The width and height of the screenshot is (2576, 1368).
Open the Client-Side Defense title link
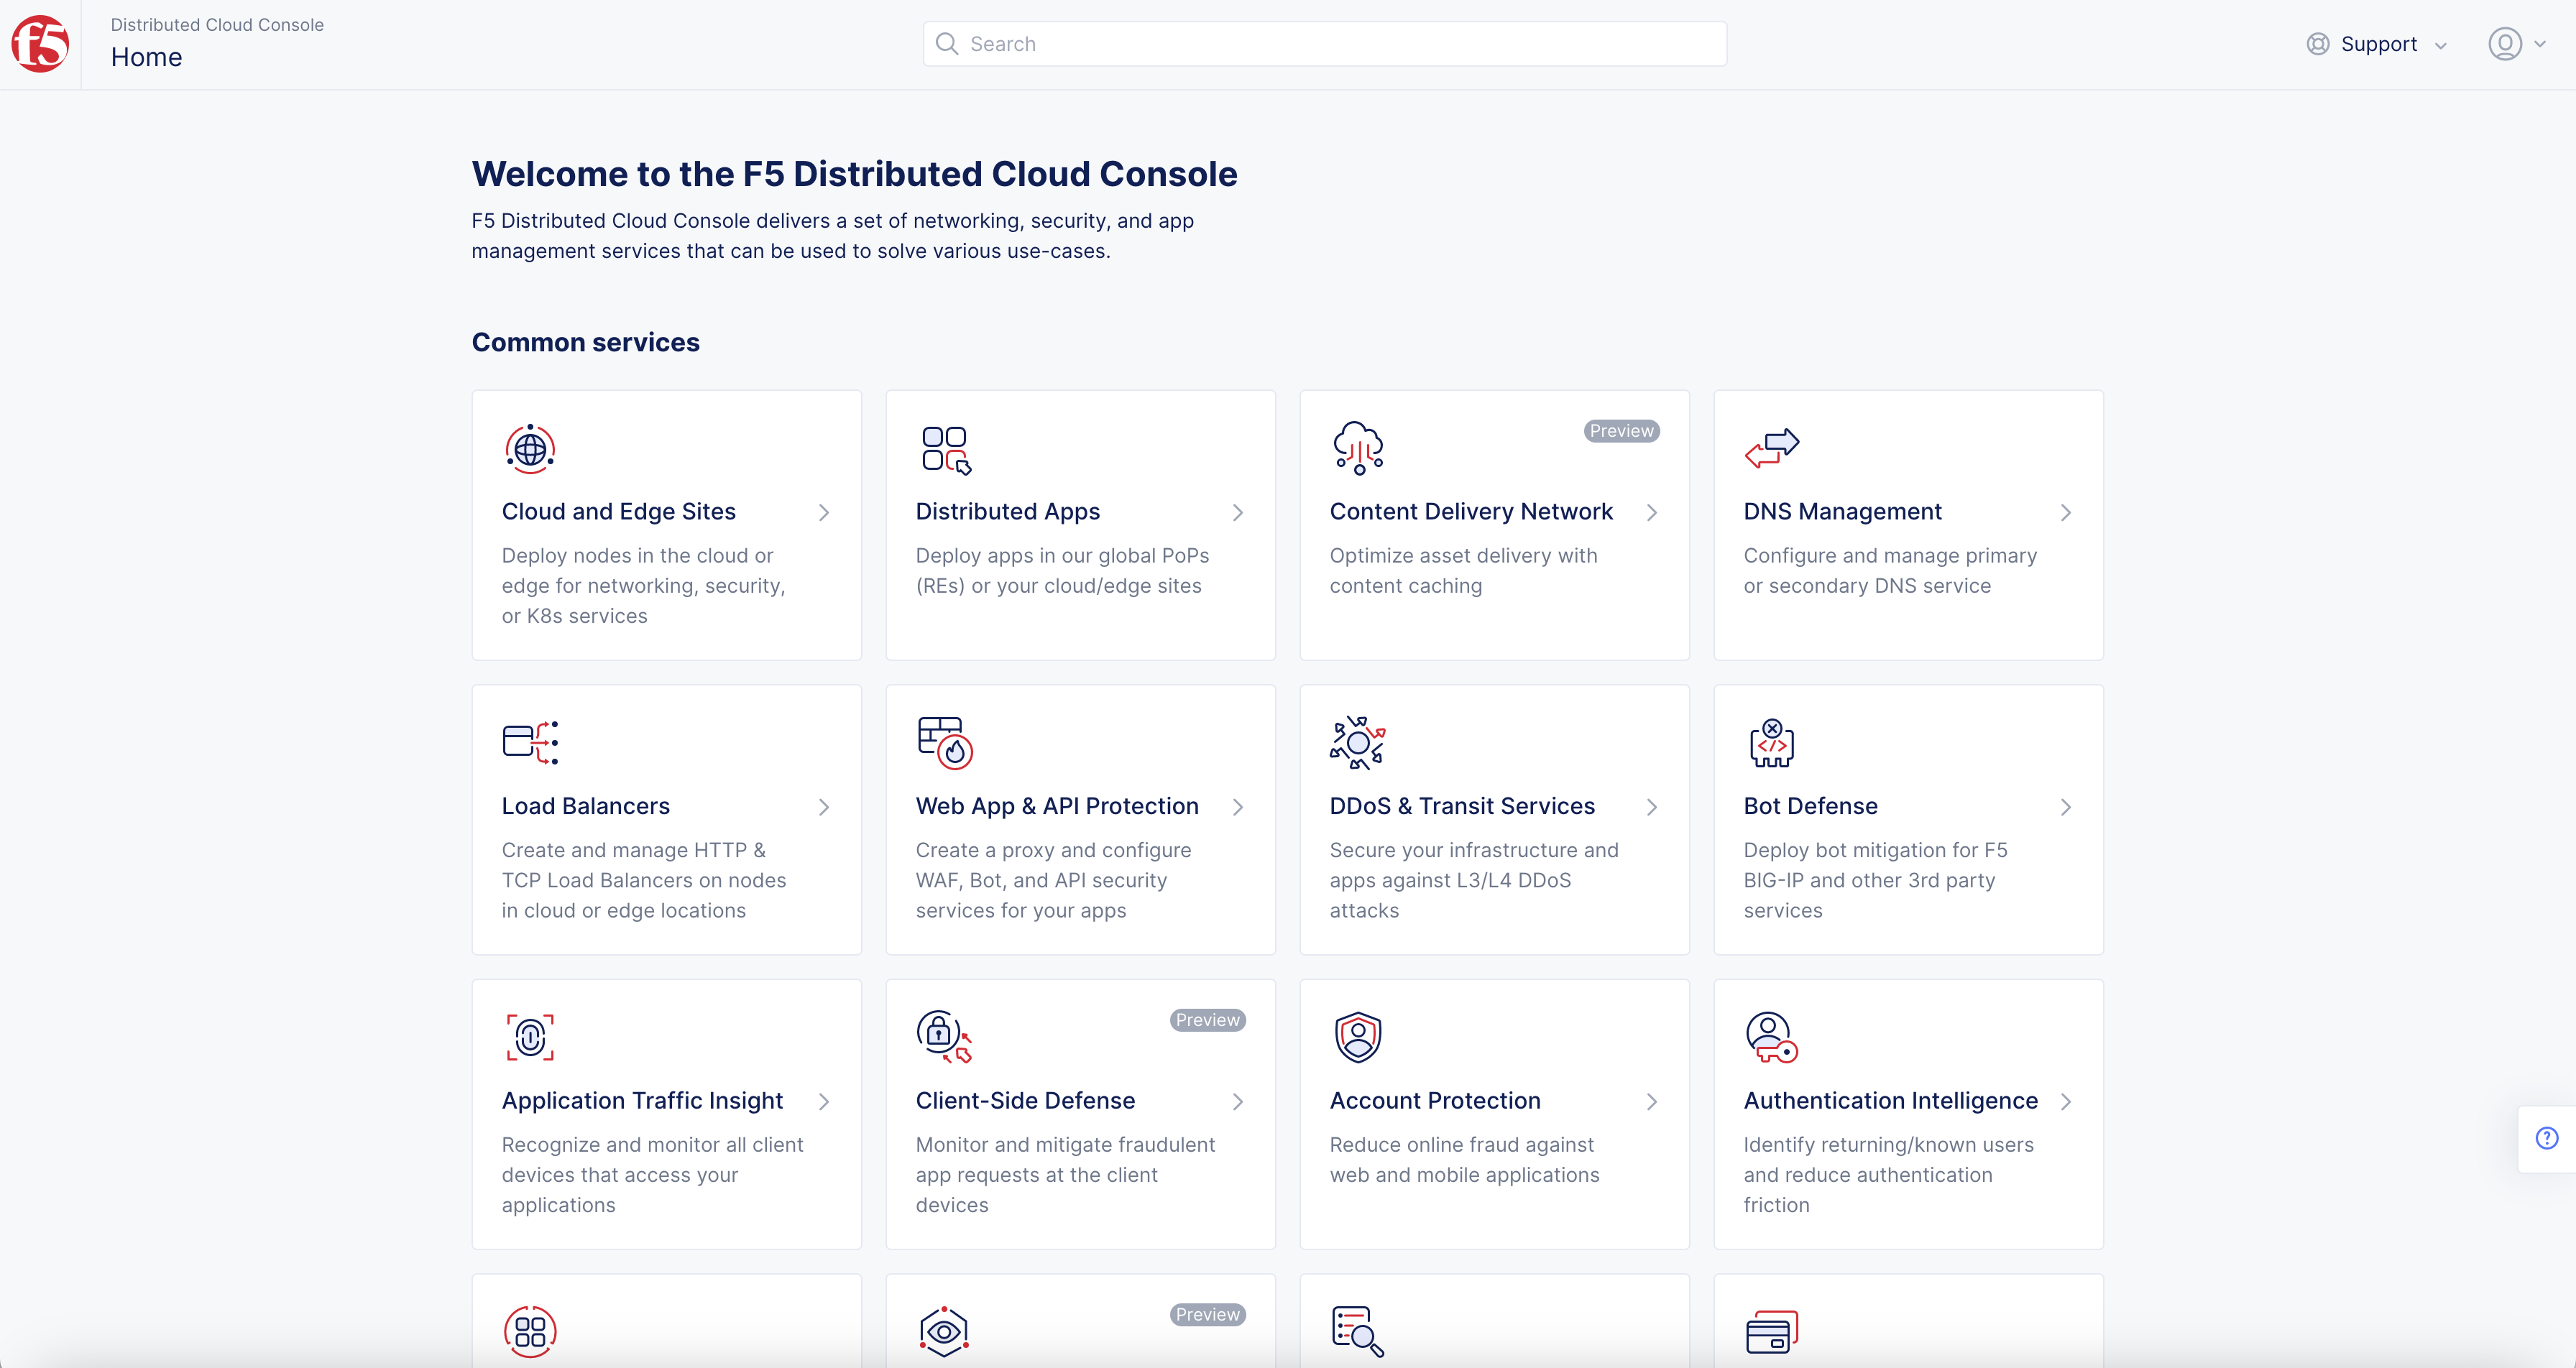point(1025,1101)
